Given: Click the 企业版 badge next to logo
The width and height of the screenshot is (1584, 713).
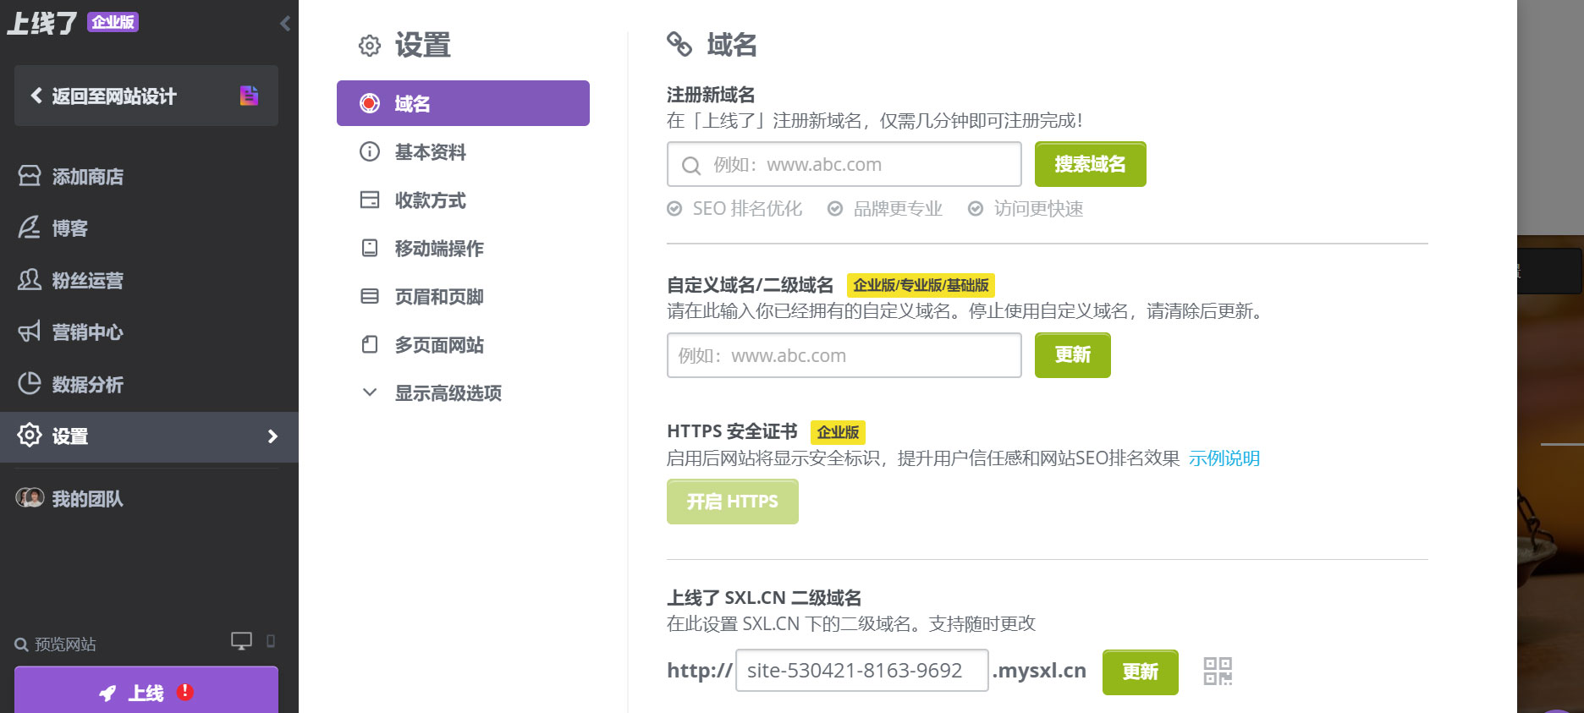Looking at the screenshot, I should coord(113,22).
